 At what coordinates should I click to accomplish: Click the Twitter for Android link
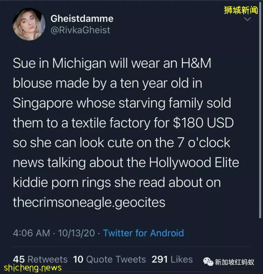[x=143, y=233]
